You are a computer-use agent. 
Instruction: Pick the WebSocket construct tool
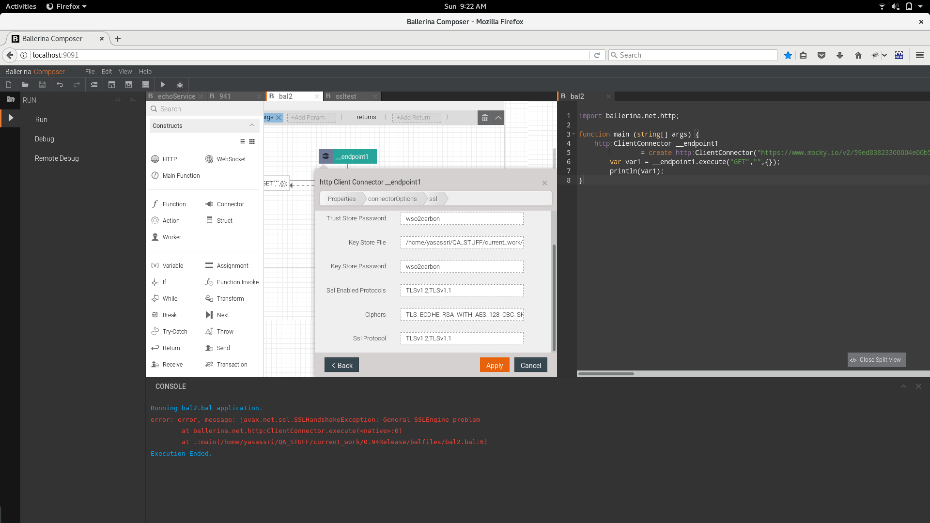[x=226, y=159]
